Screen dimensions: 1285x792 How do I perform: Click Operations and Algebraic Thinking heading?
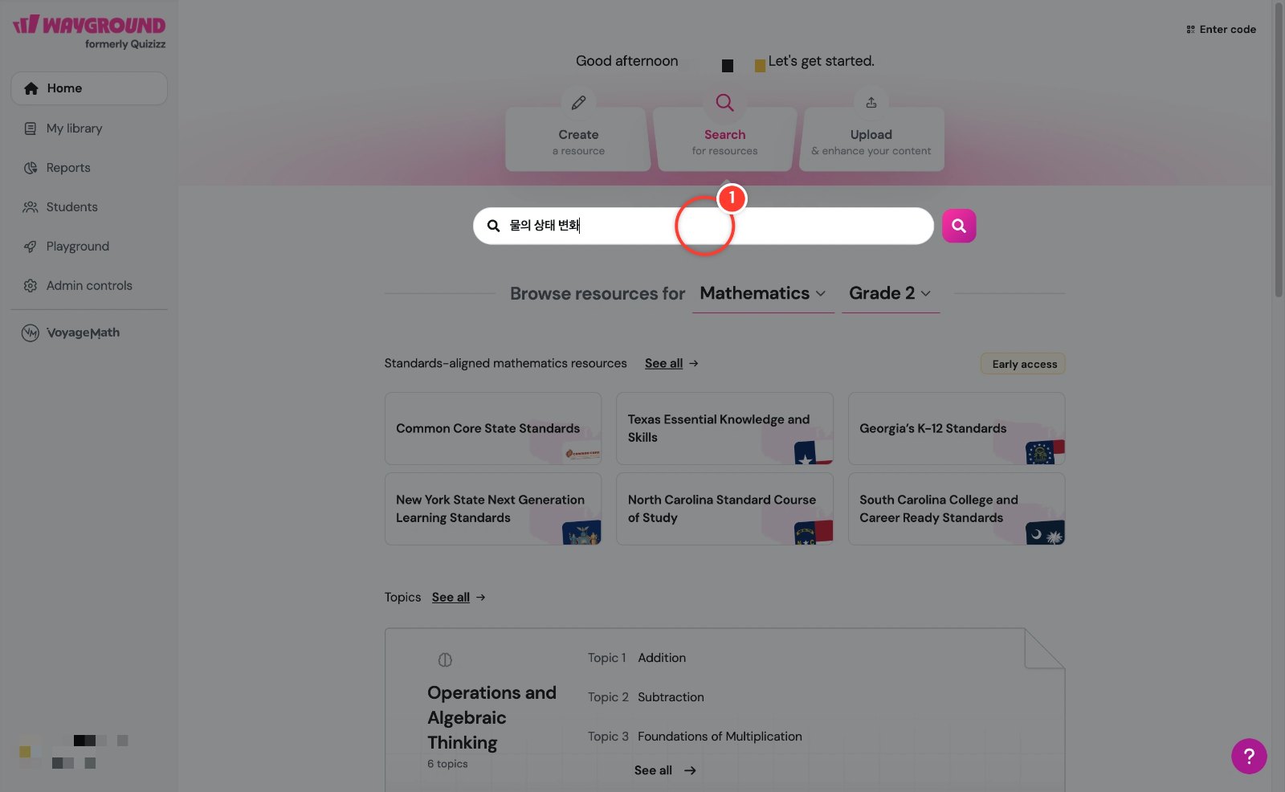[492, 717]
